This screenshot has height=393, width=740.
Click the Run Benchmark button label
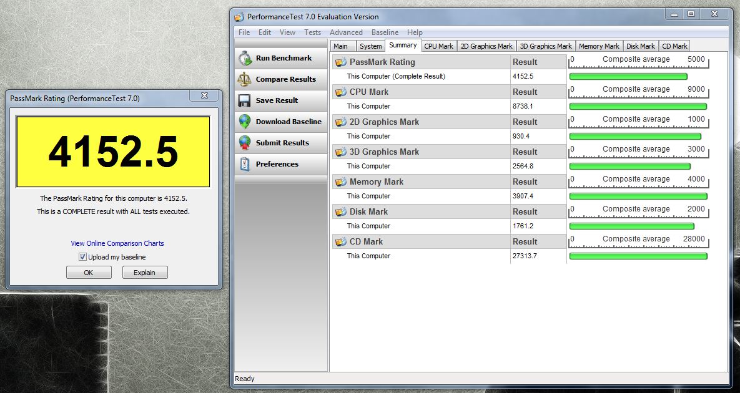coord(284,58)
